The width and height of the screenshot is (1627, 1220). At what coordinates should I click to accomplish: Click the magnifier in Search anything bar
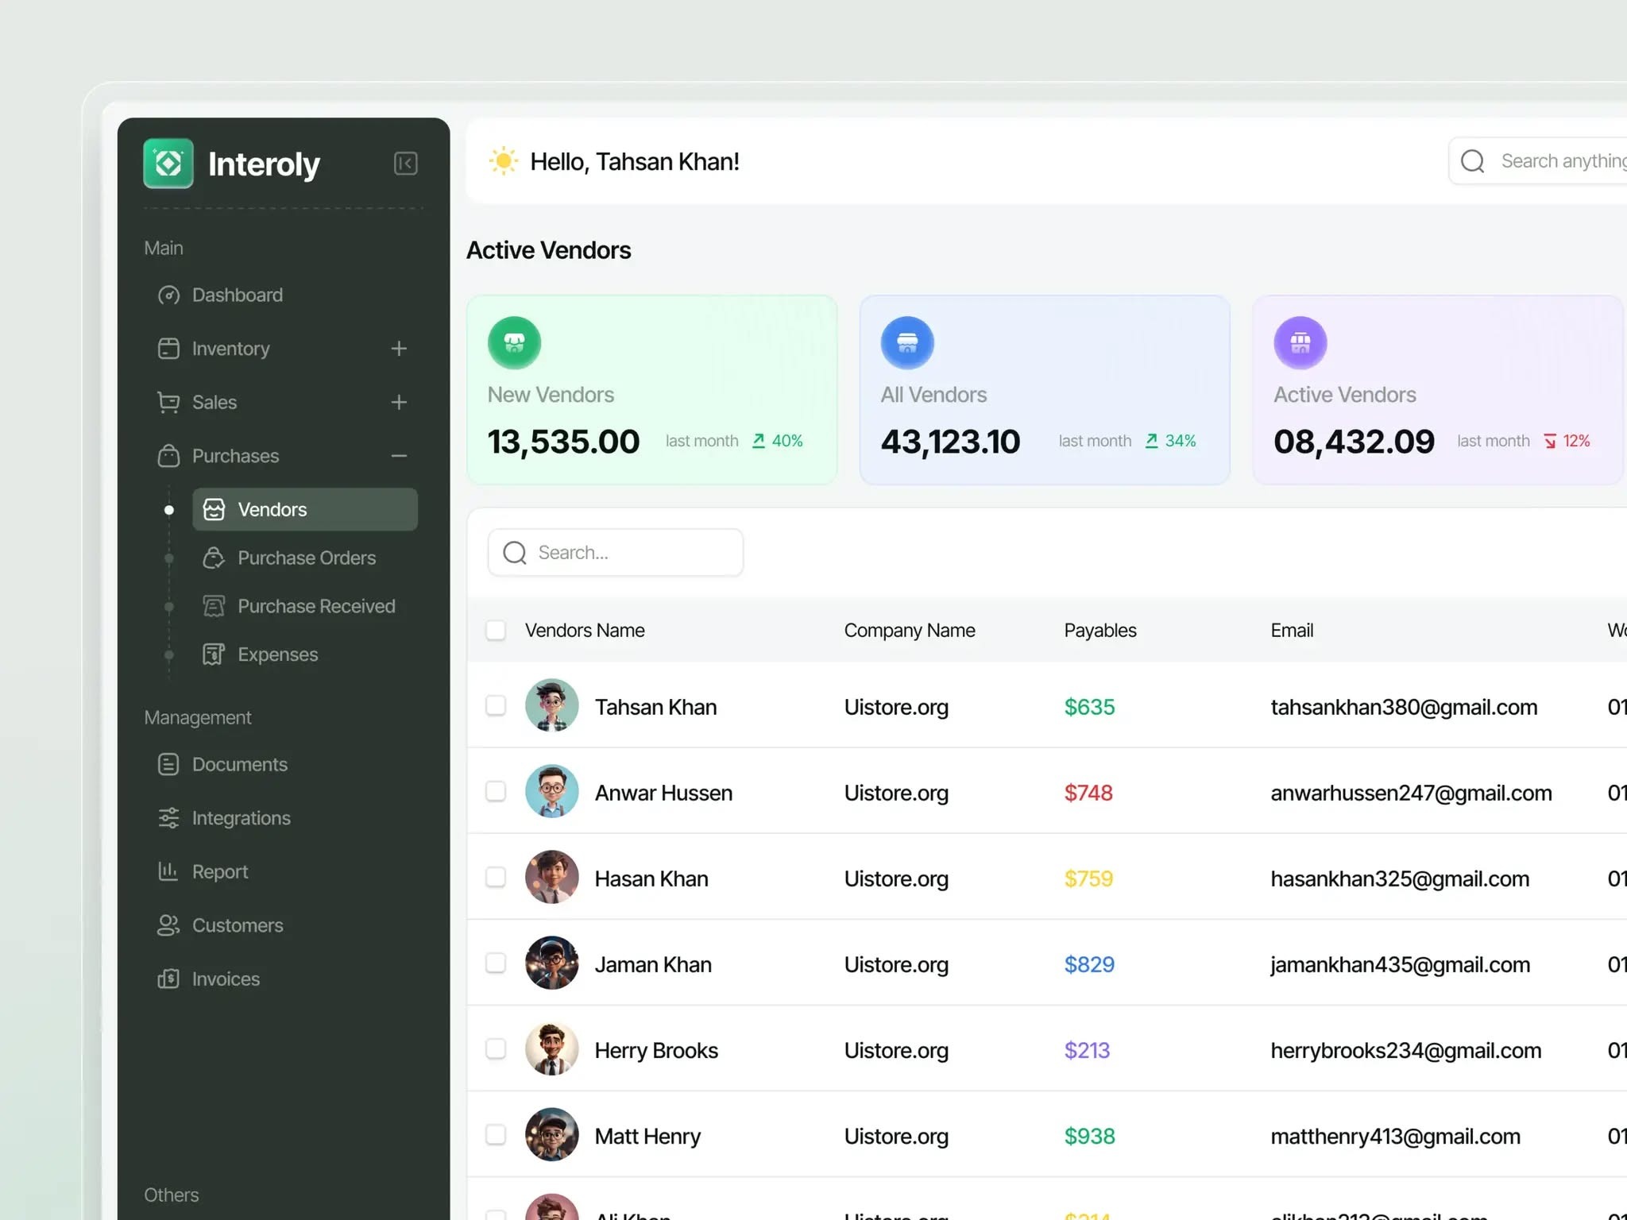[1472, 161]
